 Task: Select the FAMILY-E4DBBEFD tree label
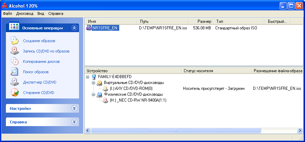tap(115, 77)
